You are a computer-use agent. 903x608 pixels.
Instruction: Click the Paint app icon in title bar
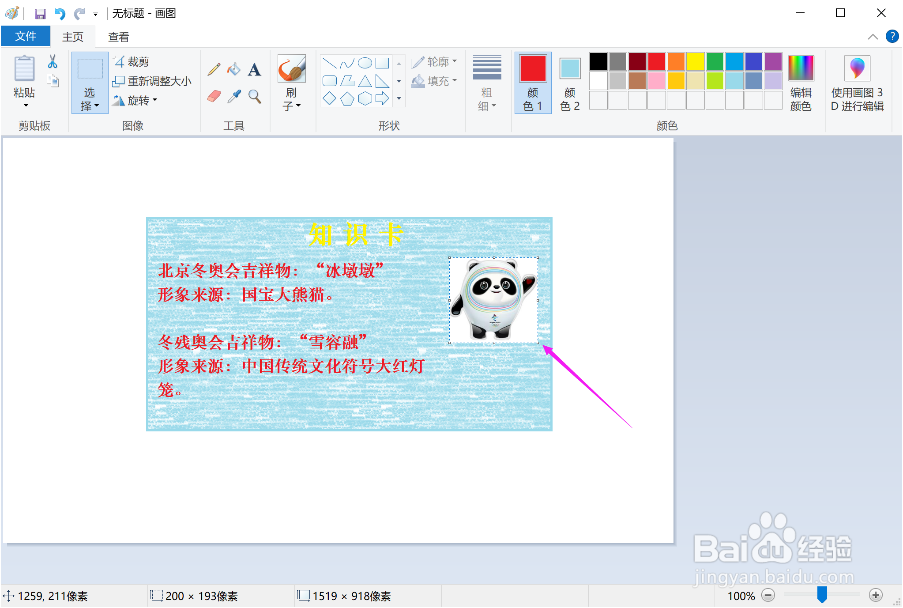[12, 13]
